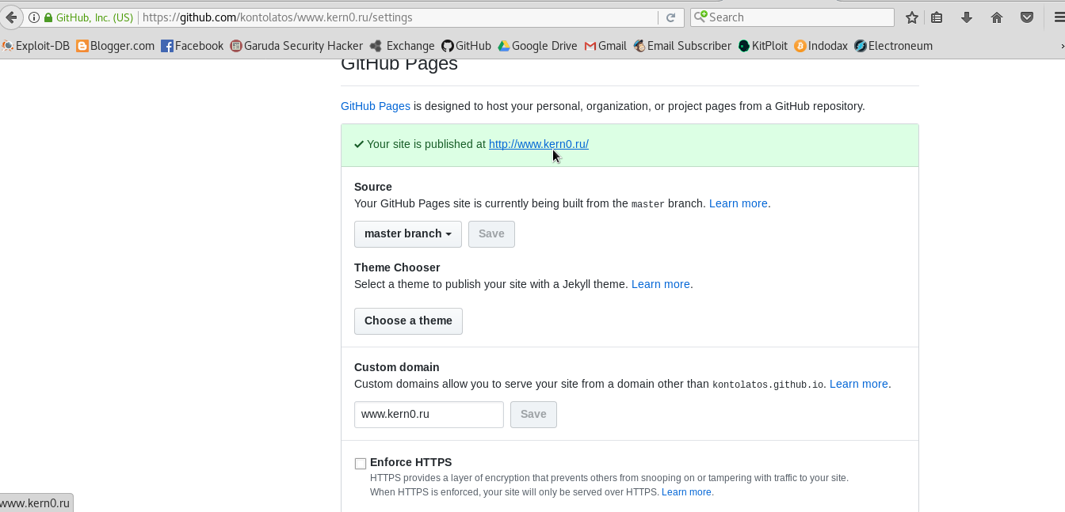Click Choose a theme button

pos(408,321)
